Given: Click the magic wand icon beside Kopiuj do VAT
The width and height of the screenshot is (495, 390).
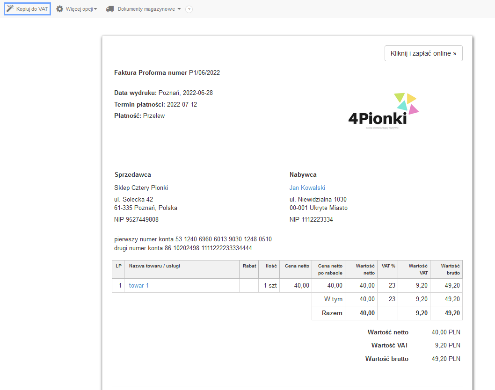Looking at the screenshot, I should click(x=10, y=9).
